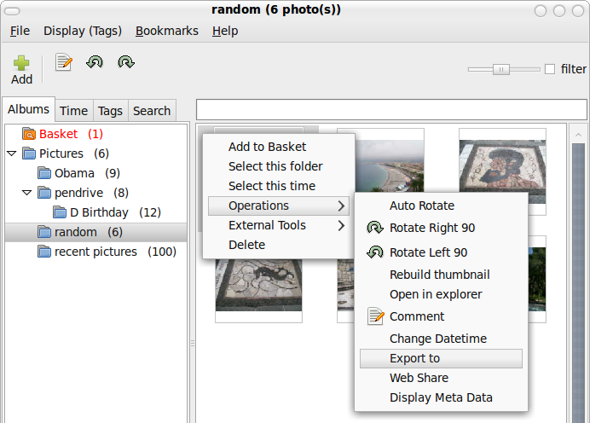Enable the filter checkbox

tap(550, 69)
